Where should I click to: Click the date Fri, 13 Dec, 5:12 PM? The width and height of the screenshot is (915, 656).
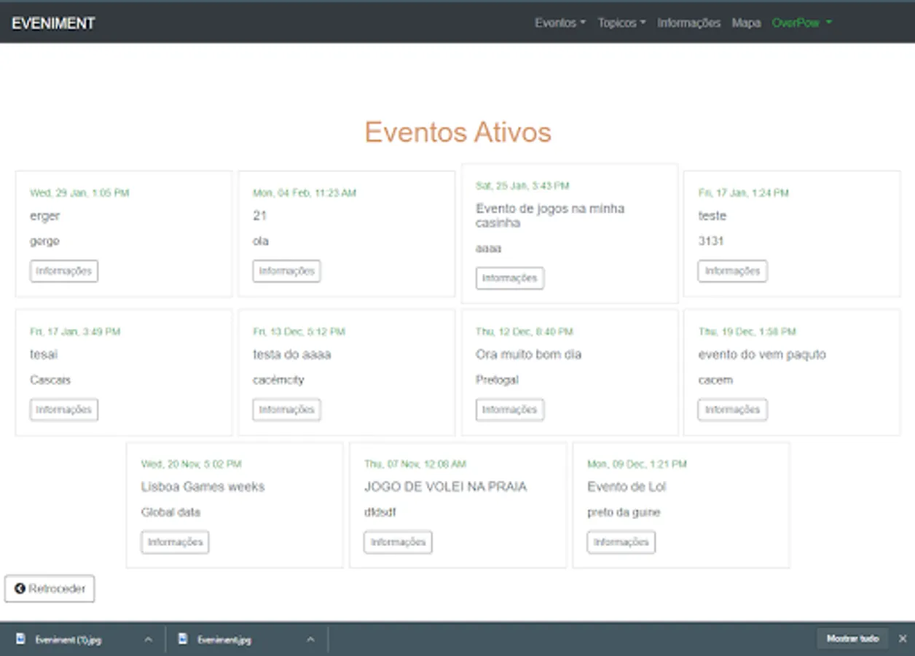299,332
